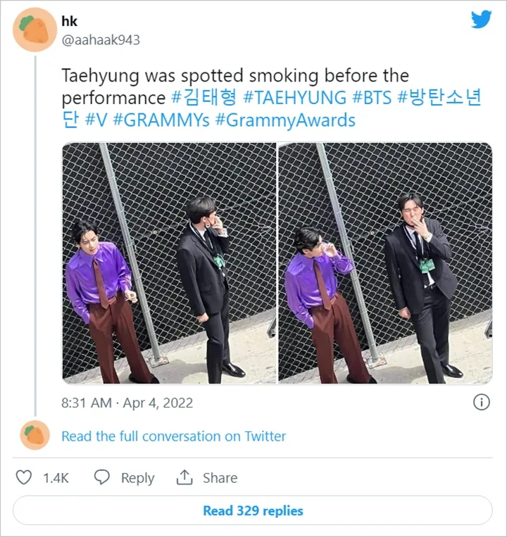Open the #GrammyAwards hashtag
507x537 pixels.
click(285, 120)
